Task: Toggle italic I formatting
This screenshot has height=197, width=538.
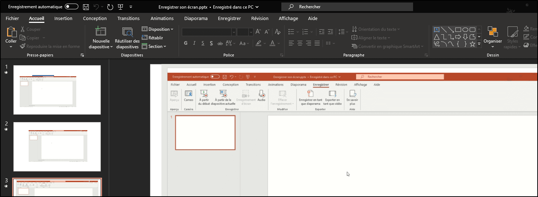Action: 194,43
